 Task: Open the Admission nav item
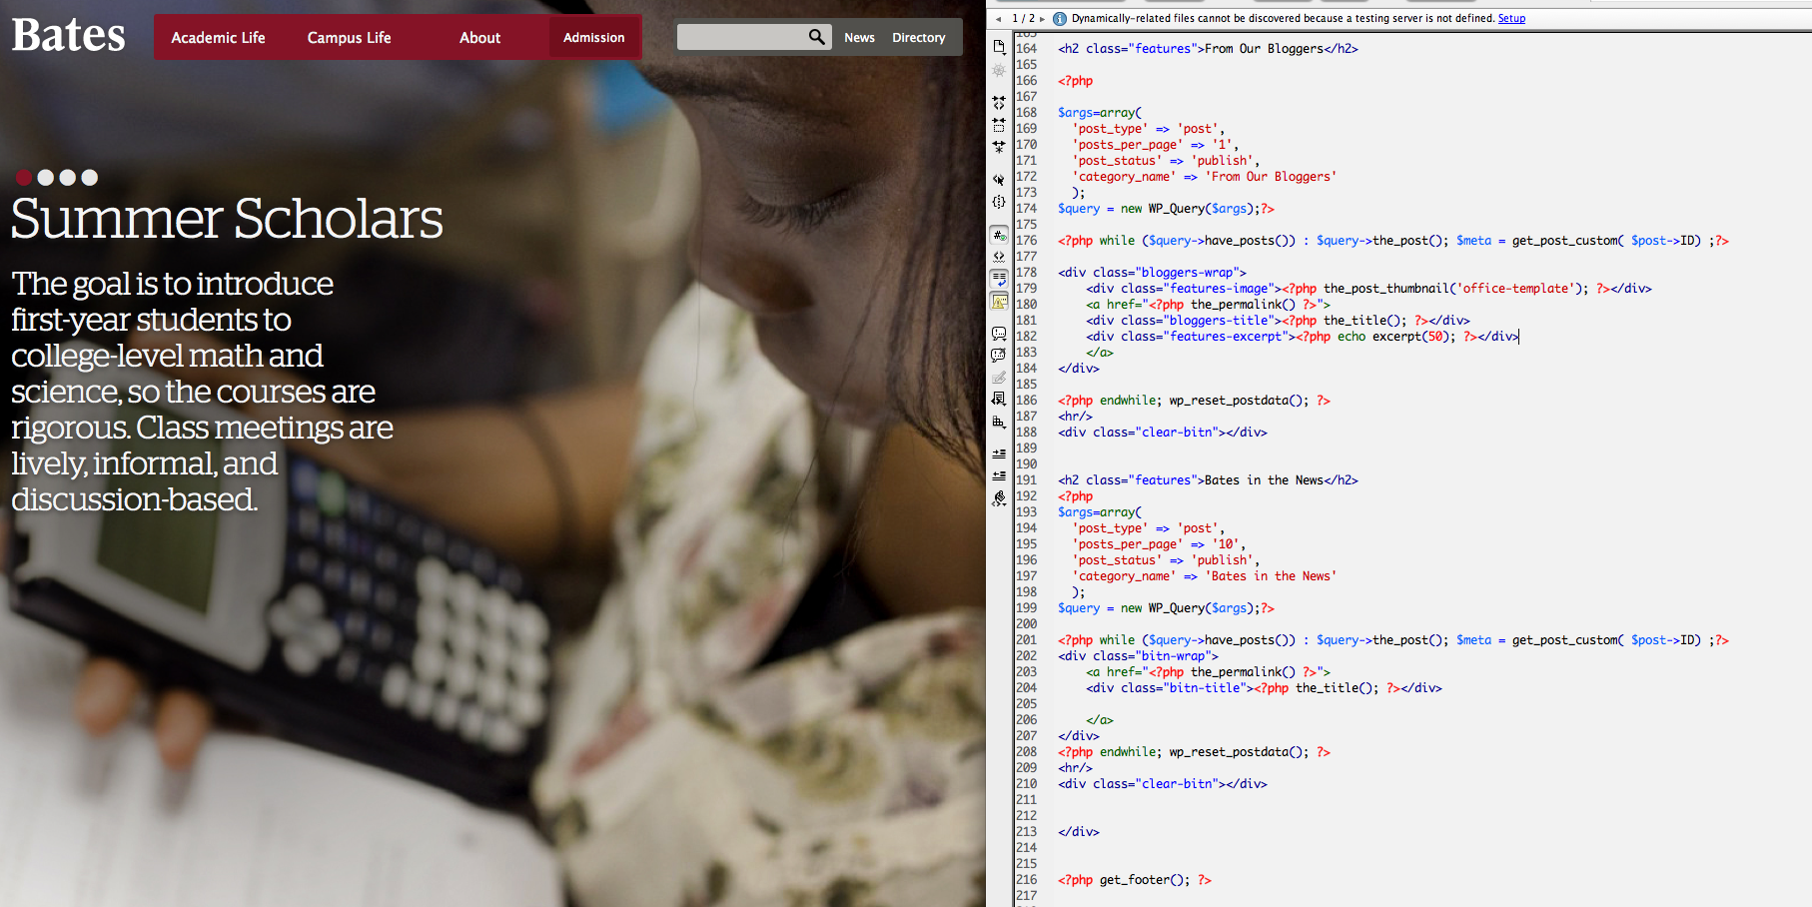(593, 38)
